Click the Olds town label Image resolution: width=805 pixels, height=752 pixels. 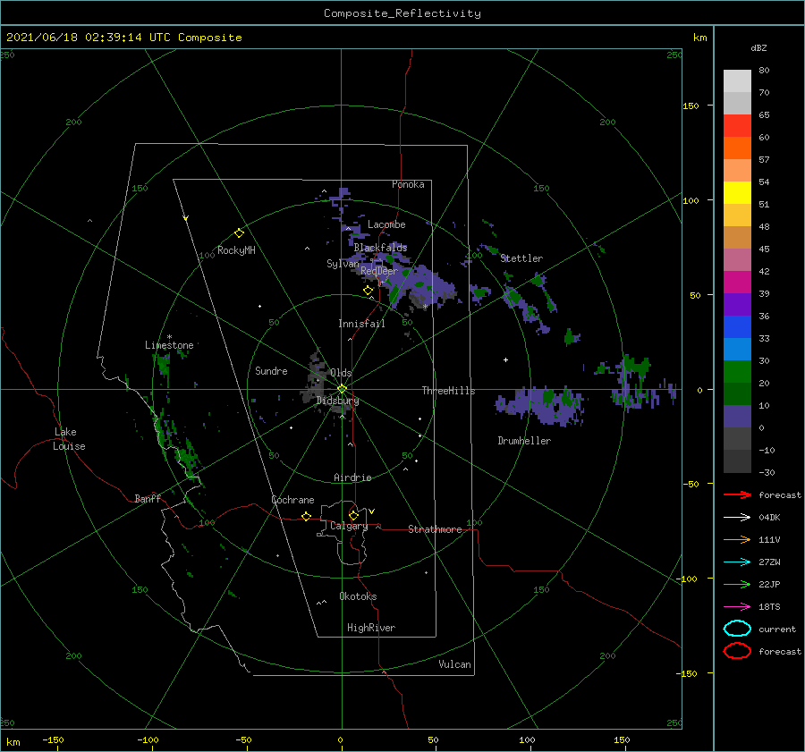point(341,373)
